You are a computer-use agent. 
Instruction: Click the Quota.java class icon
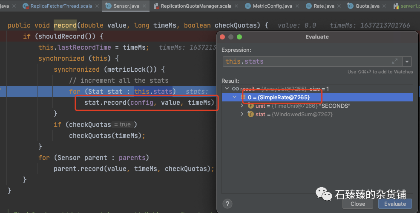click(351, 6)
